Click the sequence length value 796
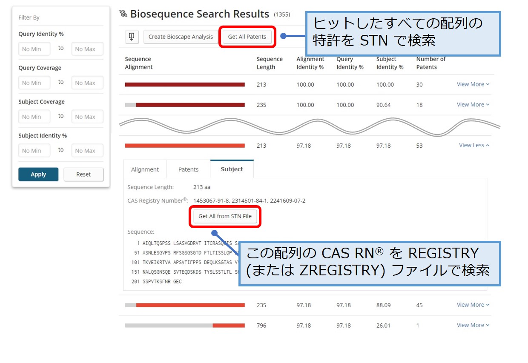The image size is (528, 363). pyautogui.click(x=261, y=326)
